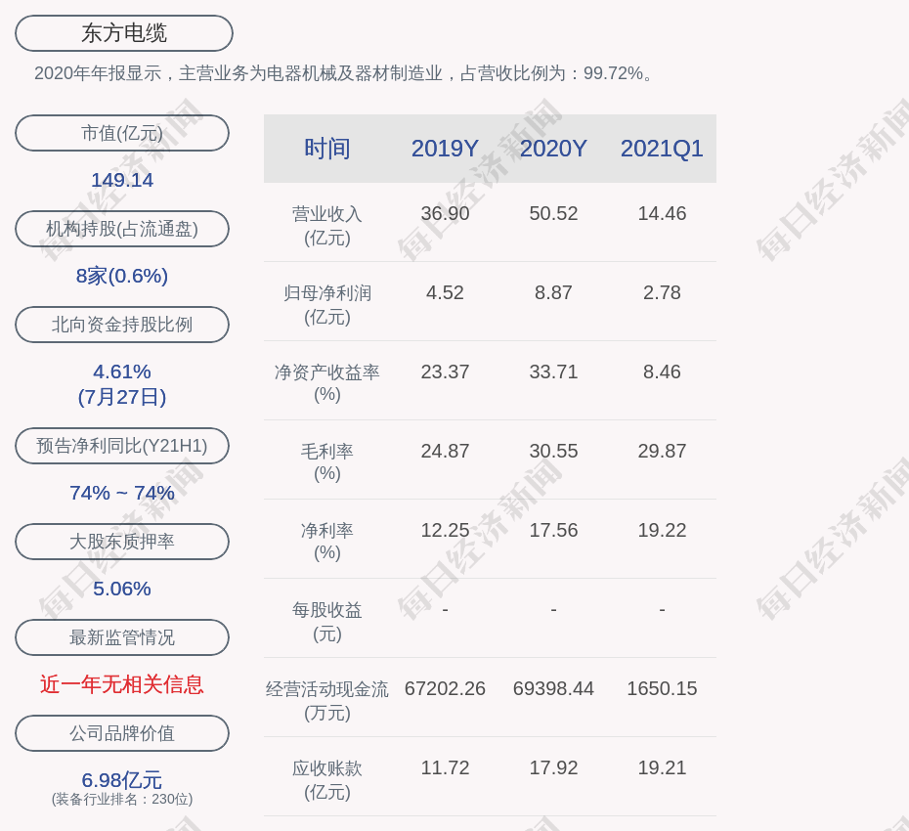The image size is (909, 831).
Task: Select gross margin value 30.55
Action: tap(553, 451)
